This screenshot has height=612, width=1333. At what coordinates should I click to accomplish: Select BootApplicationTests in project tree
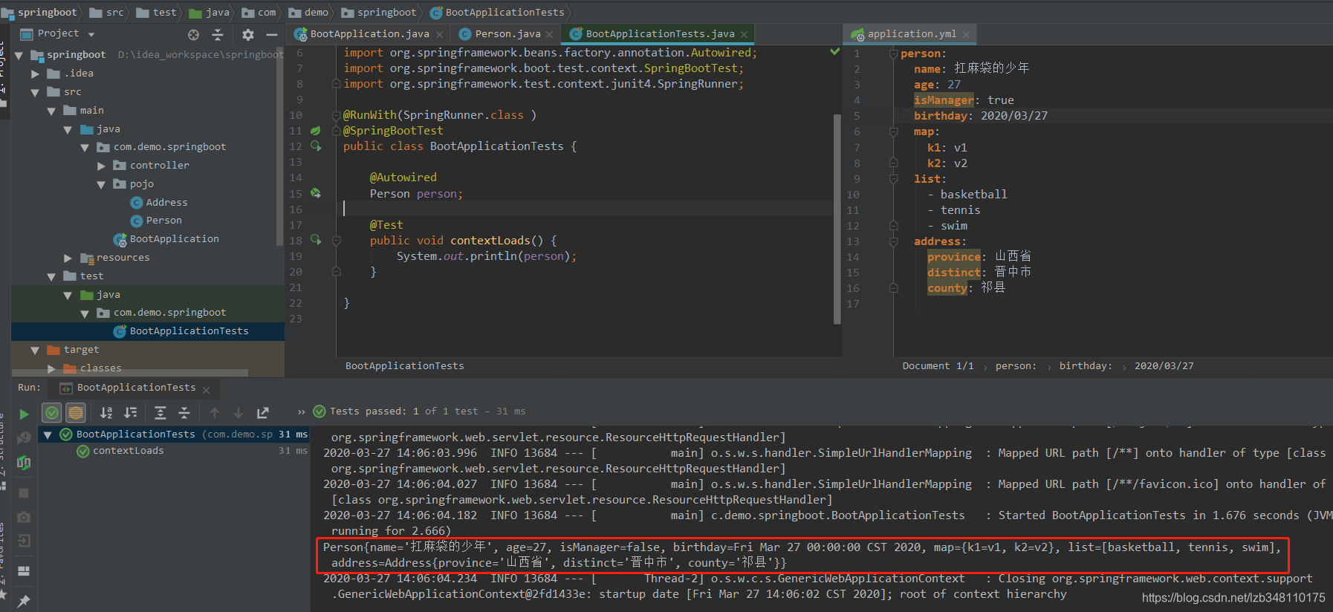(x=181, y=331)
